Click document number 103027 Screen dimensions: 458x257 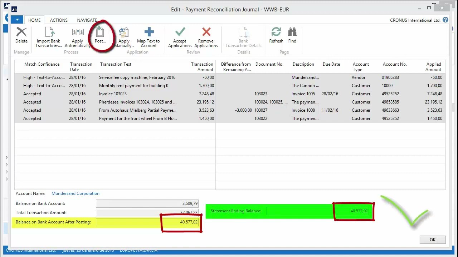pyautogui.click(x=261, y=110)
